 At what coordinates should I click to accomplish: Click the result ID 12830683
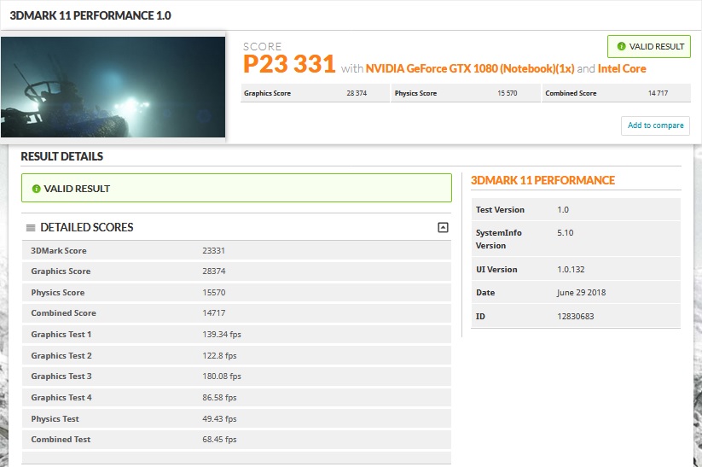[577, 317]
